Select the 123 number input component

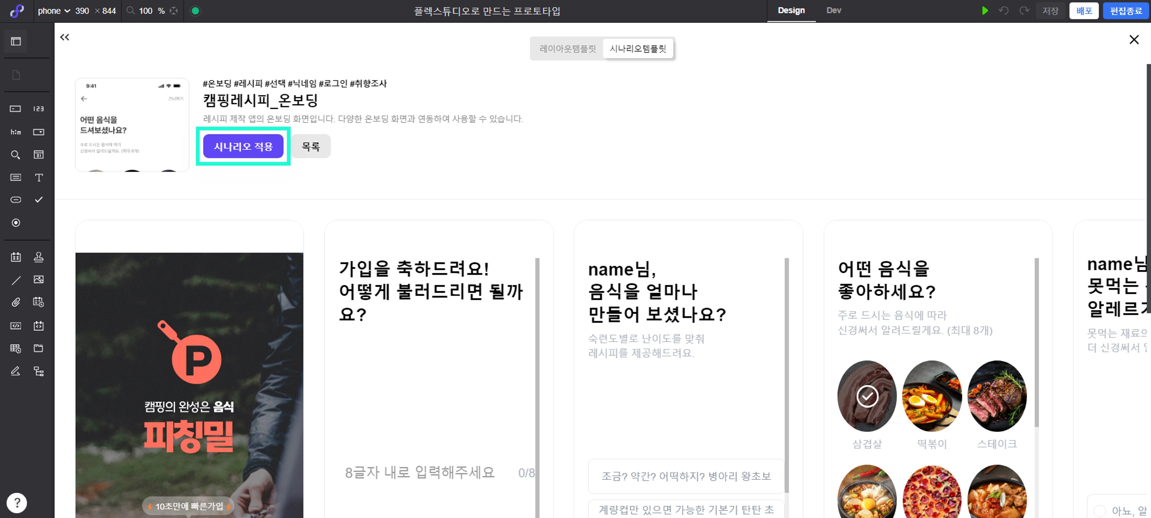coord(38,108)
